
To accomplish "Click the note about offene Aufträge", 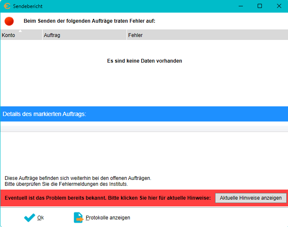I will pyautogui.click(x=78, y=178).
